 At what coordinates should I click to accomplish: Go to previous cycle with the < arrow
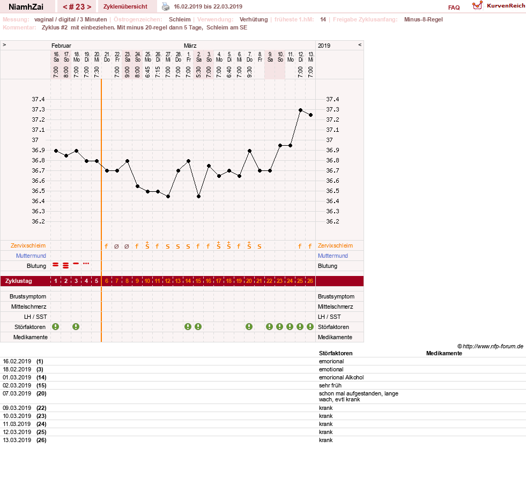[x=65, y=7]
